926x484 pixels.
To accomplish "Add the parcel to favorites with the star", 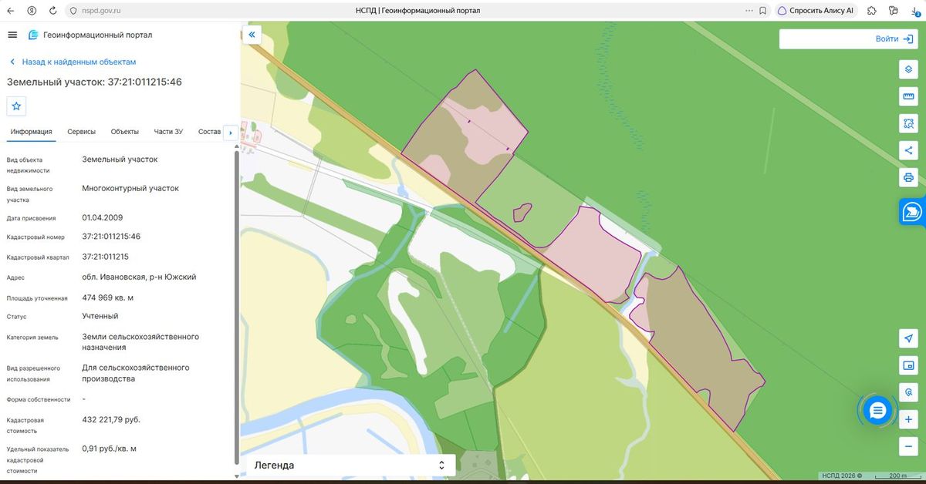I will coord(16,106).
